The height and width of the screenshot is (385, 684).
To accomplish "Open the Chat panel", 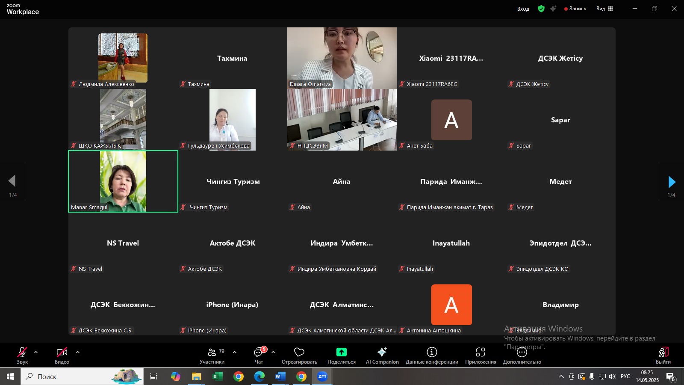I will click(x=259, y=352).
